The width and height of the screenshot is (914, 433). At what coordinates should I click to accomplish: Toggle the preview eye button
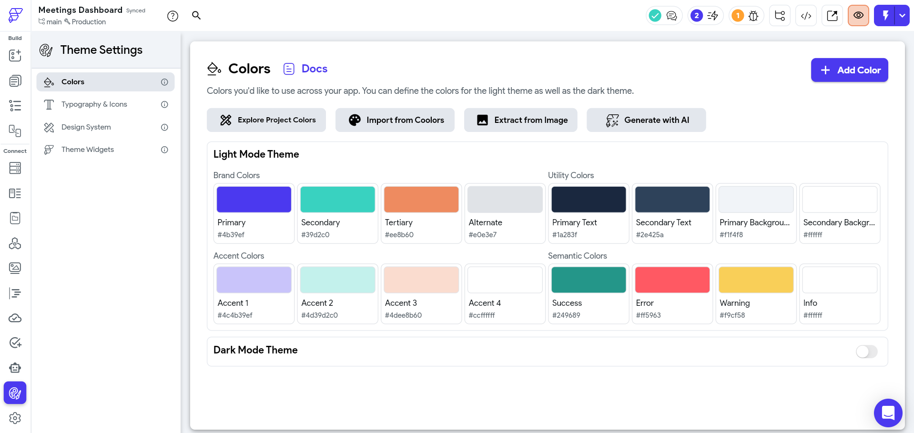(858, 16)
